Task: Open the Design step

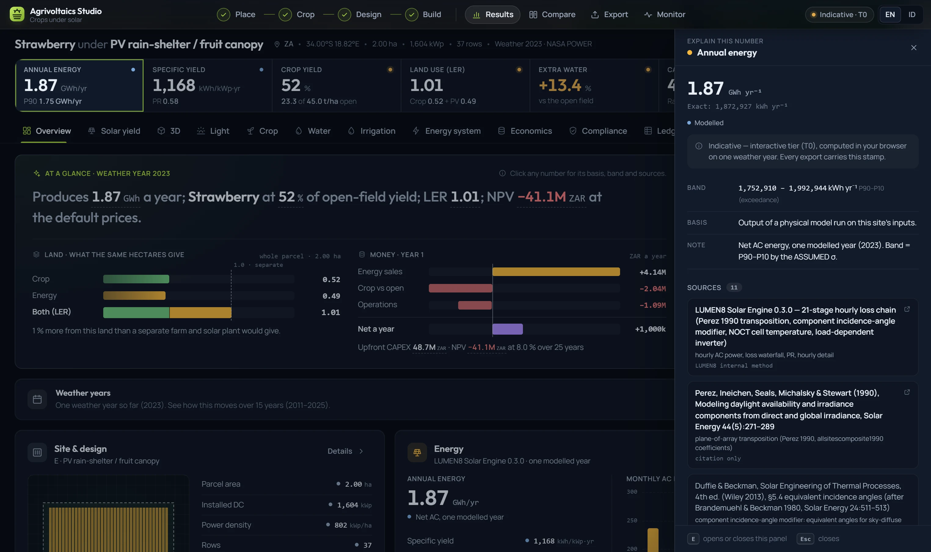Action: 360,15
